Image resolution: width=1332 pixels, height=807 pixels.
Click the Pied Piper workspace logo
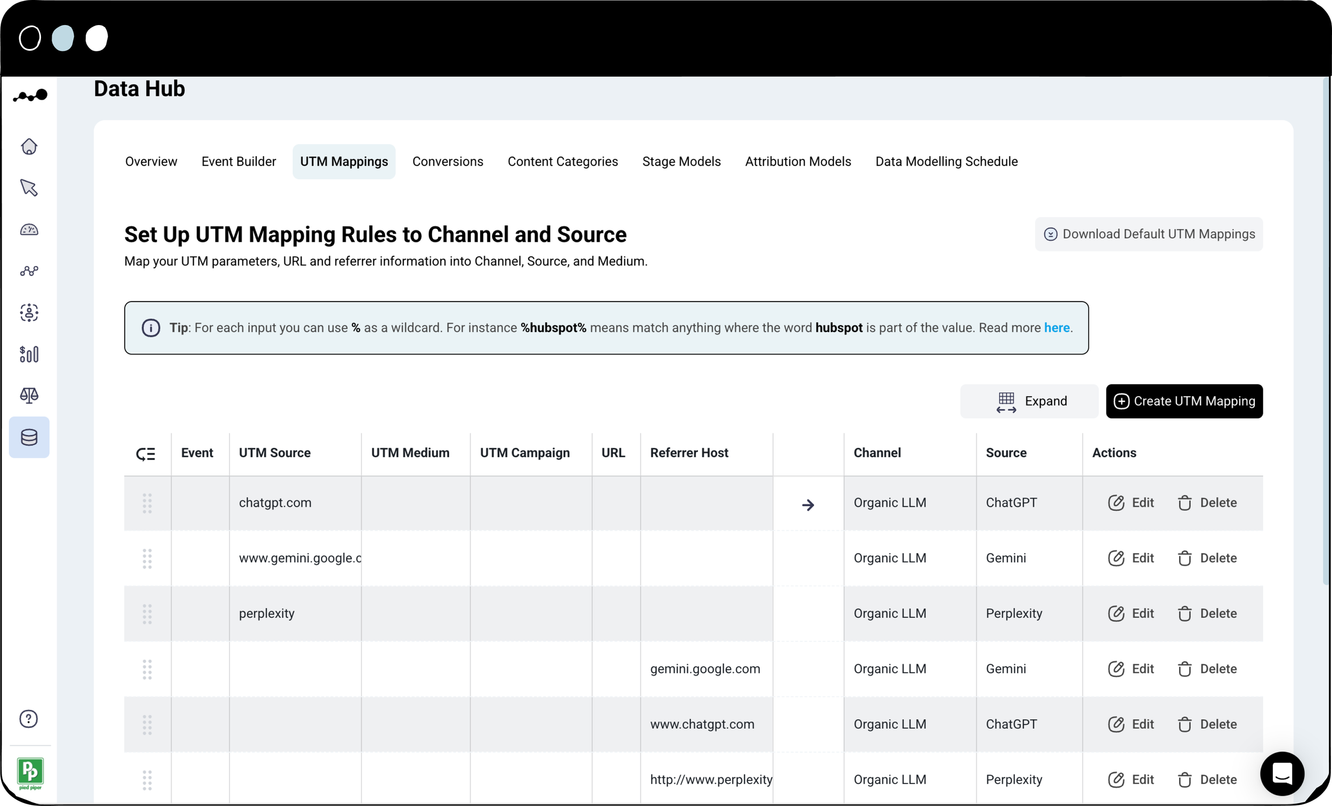coord(30,773)
